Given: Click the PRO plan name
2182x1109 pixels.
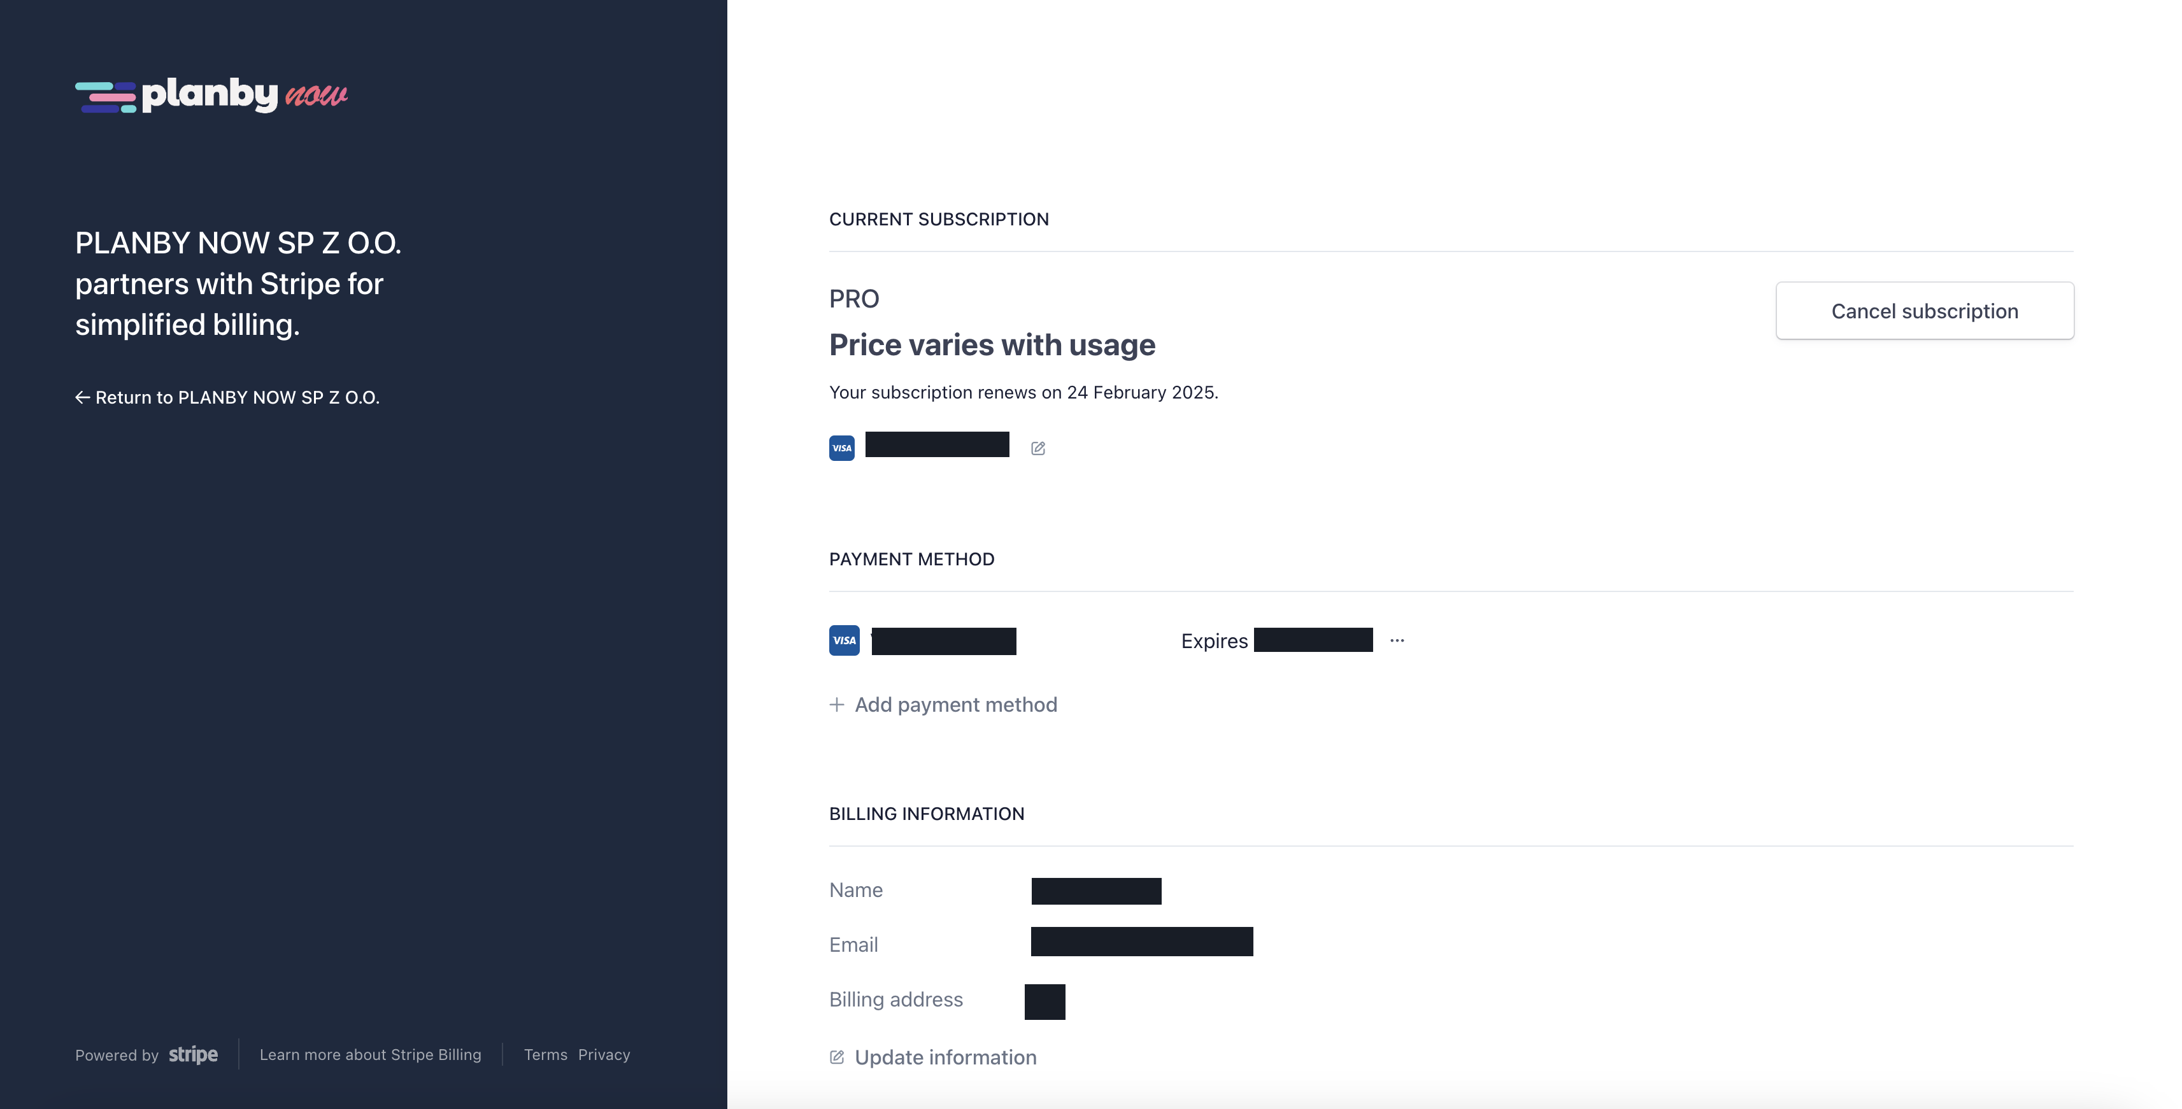Looking at the screenshot, I should (x=854, y=299).
